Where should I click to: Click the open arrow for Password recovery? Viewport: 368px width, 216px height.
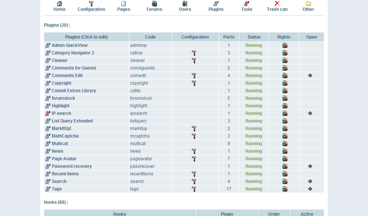click(x=310, y=166)
